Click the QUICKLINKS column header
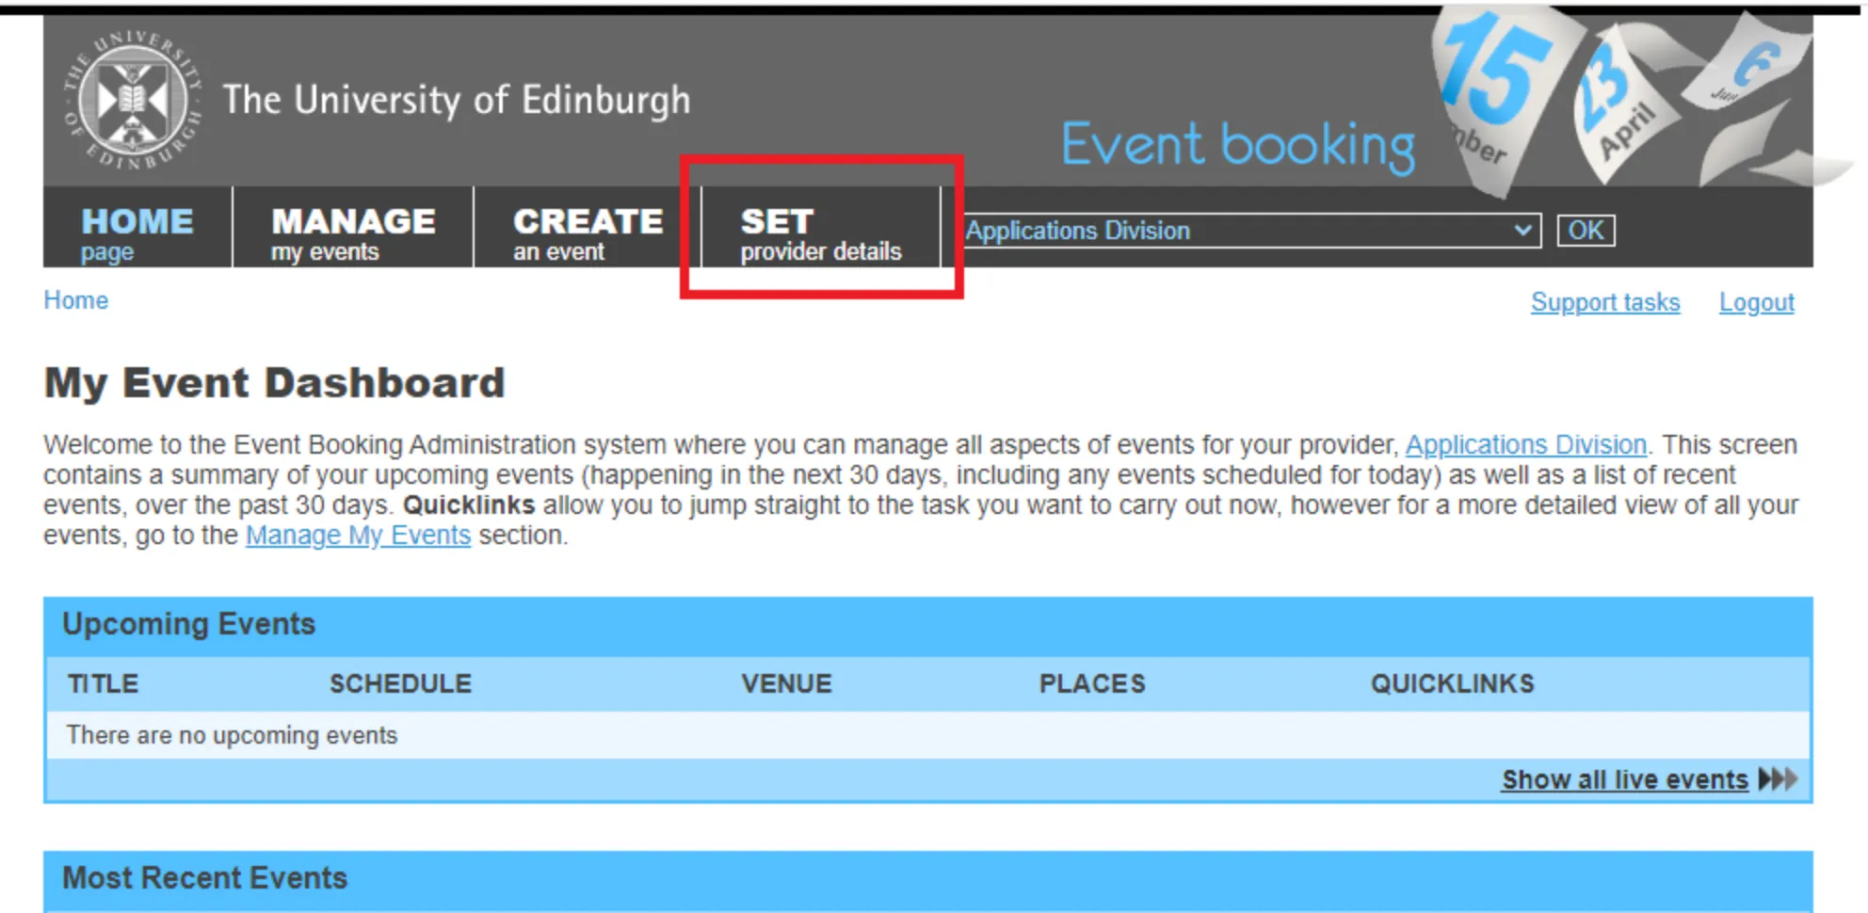Image resolution: width=1868 pixels, height=913 pixels. click(x=1452, y=683)
